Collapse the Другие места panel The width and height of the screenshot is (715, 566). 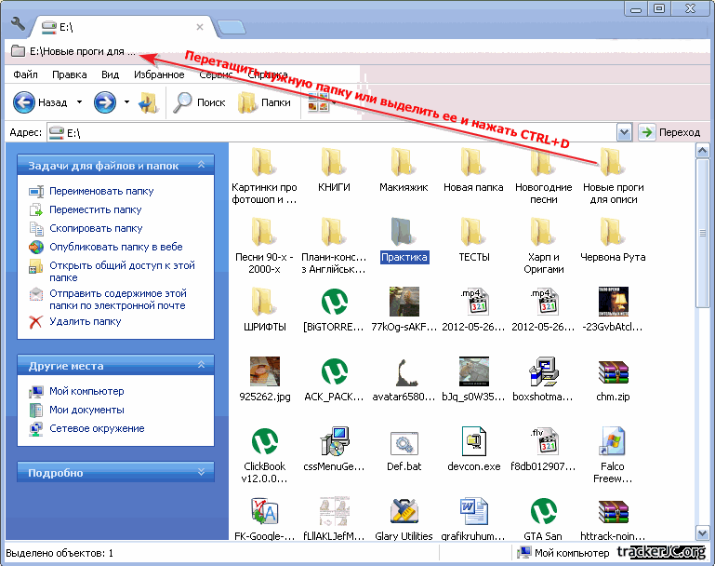(x=200, y=366)
